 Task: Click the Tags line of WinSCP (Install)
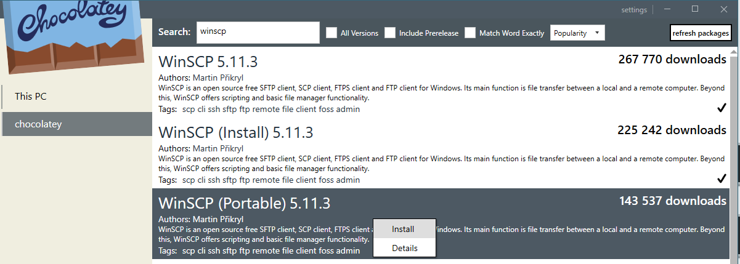[259, 180]
